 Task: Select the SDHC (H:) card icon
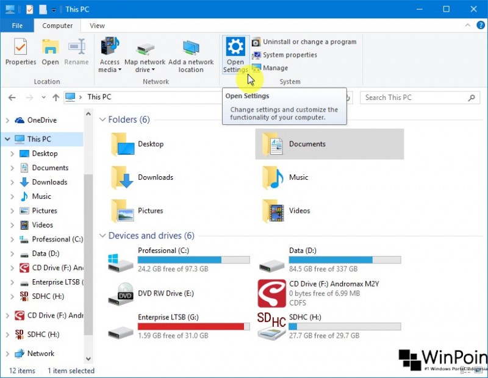point(271,327)
